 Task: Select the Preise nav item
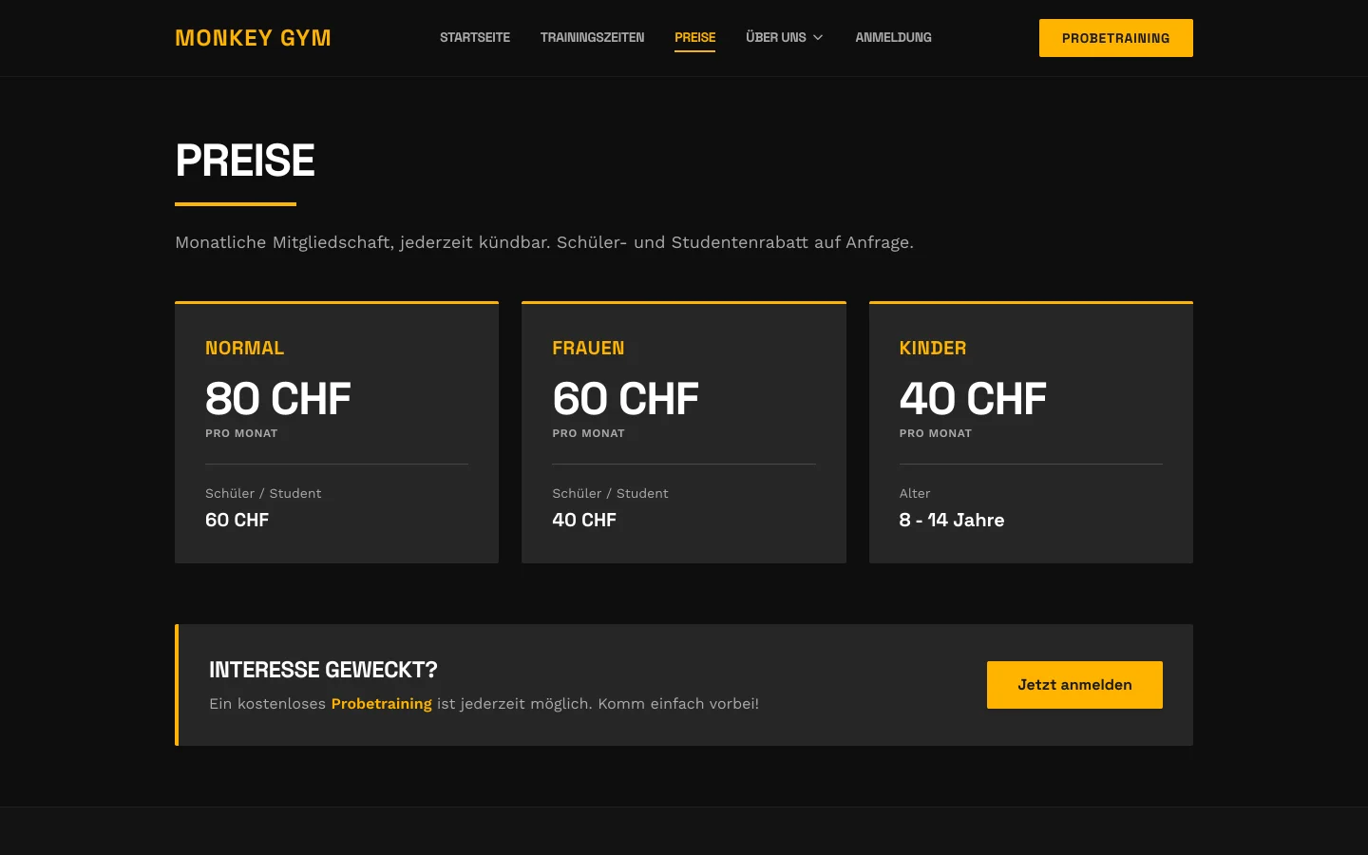[x=694, y=38]
